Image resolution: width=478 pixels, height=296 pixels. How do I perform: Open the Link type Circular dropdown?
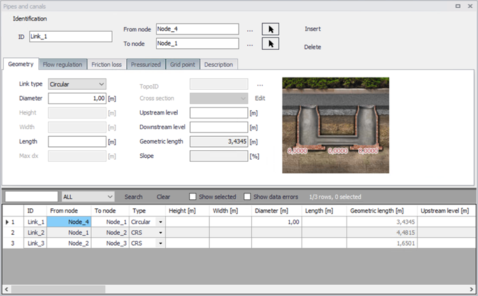77,84
